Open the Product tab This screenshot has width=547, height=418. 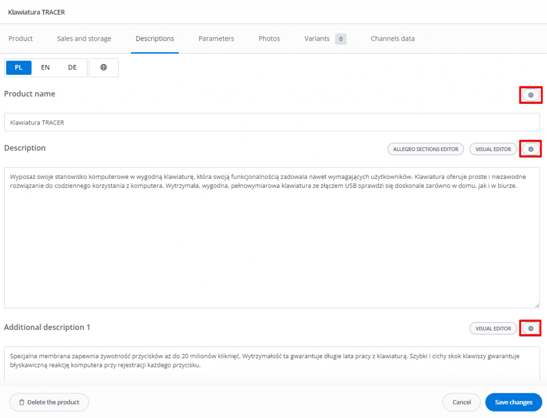coord(21,38)
